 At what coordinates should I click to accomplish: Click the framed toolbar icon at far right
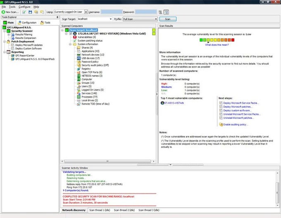[166, 12]
